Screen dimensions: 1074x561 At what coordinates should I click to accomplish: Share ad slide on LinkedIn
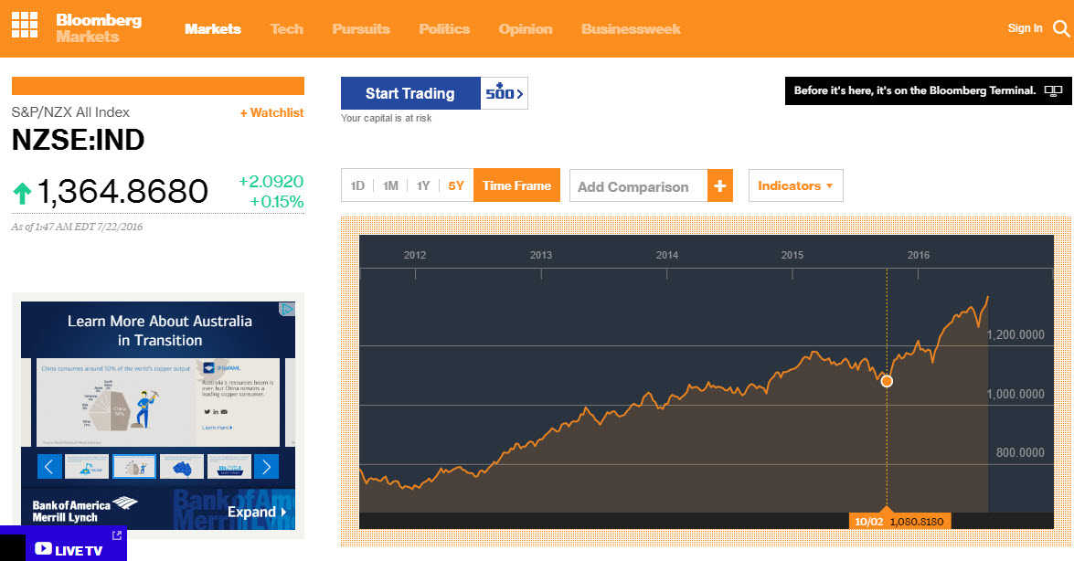215,412
